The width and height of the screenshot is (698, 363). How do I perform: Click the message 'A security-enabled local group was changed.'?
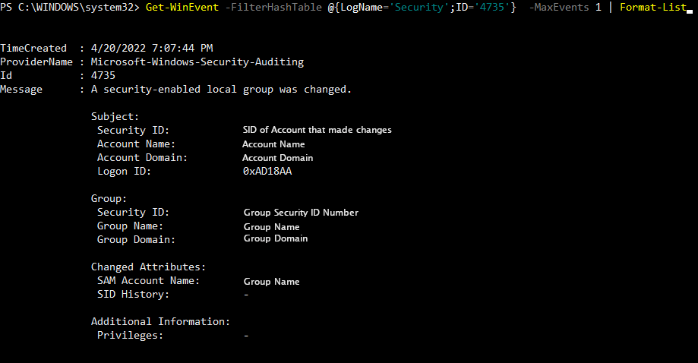point(221,90)
